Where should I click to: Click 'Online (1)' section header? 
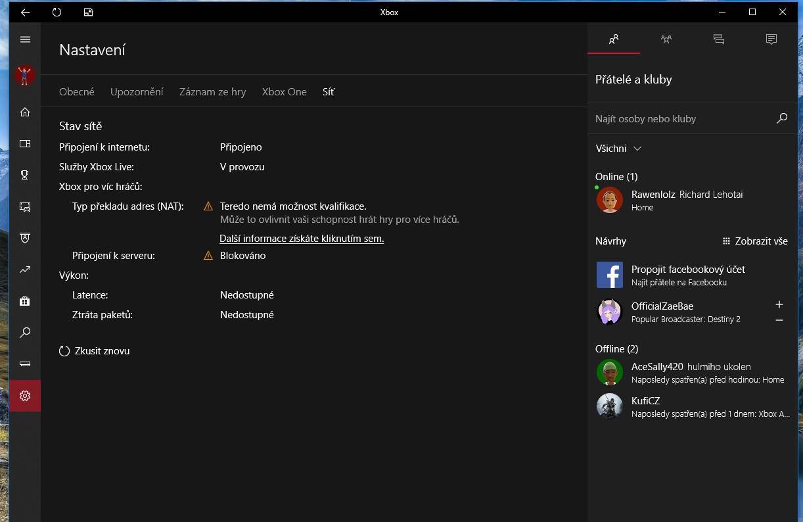(616, 177)
